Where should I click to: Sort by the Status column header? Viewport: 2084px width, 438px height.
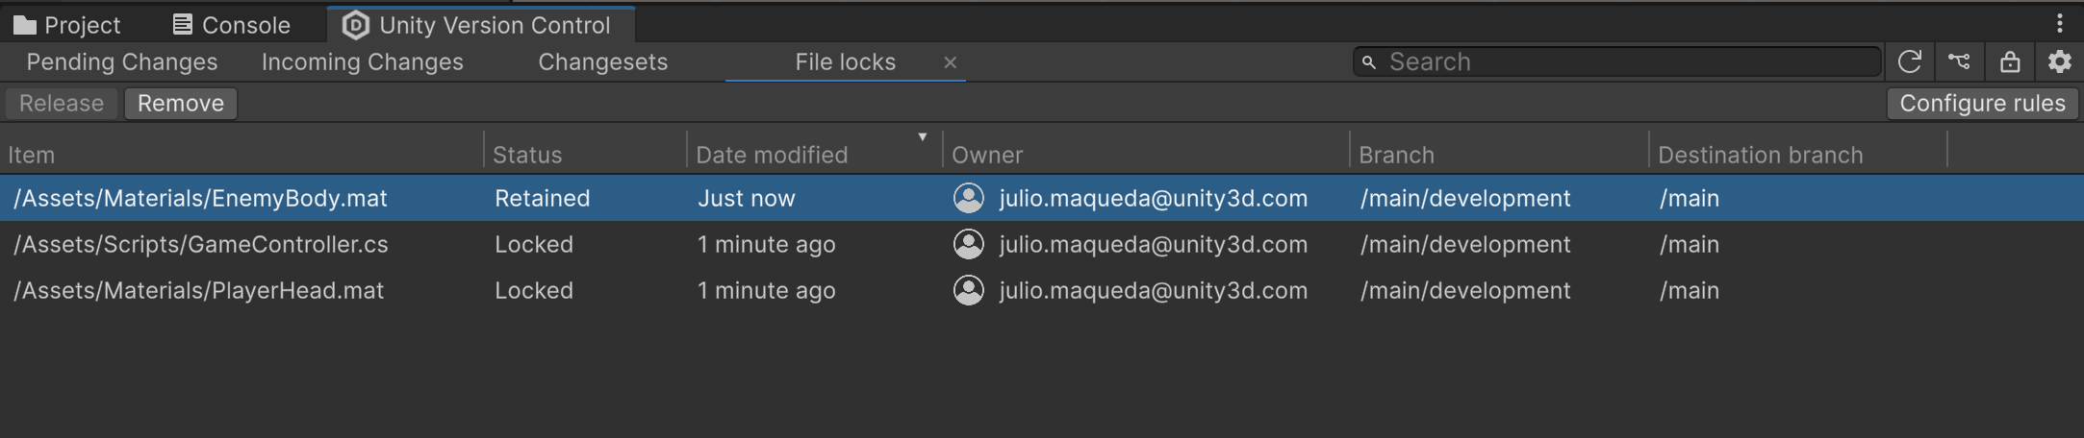pyautogui.click(x=527, y=155)
